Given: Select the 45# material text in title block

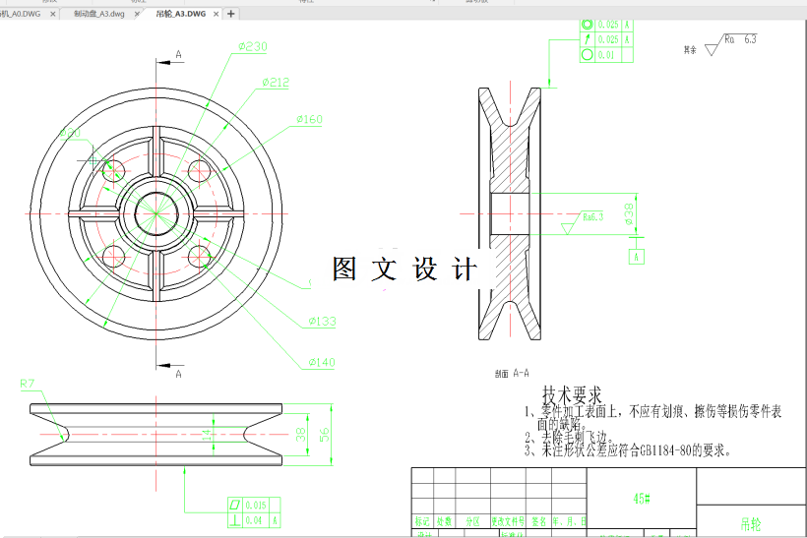Looking at the screenshot, I should [x=642, y=499].
